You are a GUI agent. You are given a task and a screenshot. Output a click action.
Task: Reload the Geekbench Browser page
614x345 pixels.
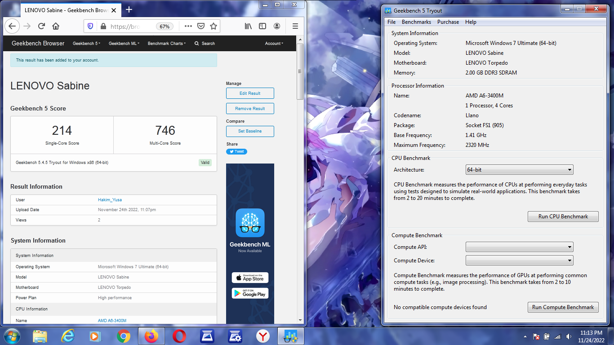pyautogui.click(x=41, y=26)
